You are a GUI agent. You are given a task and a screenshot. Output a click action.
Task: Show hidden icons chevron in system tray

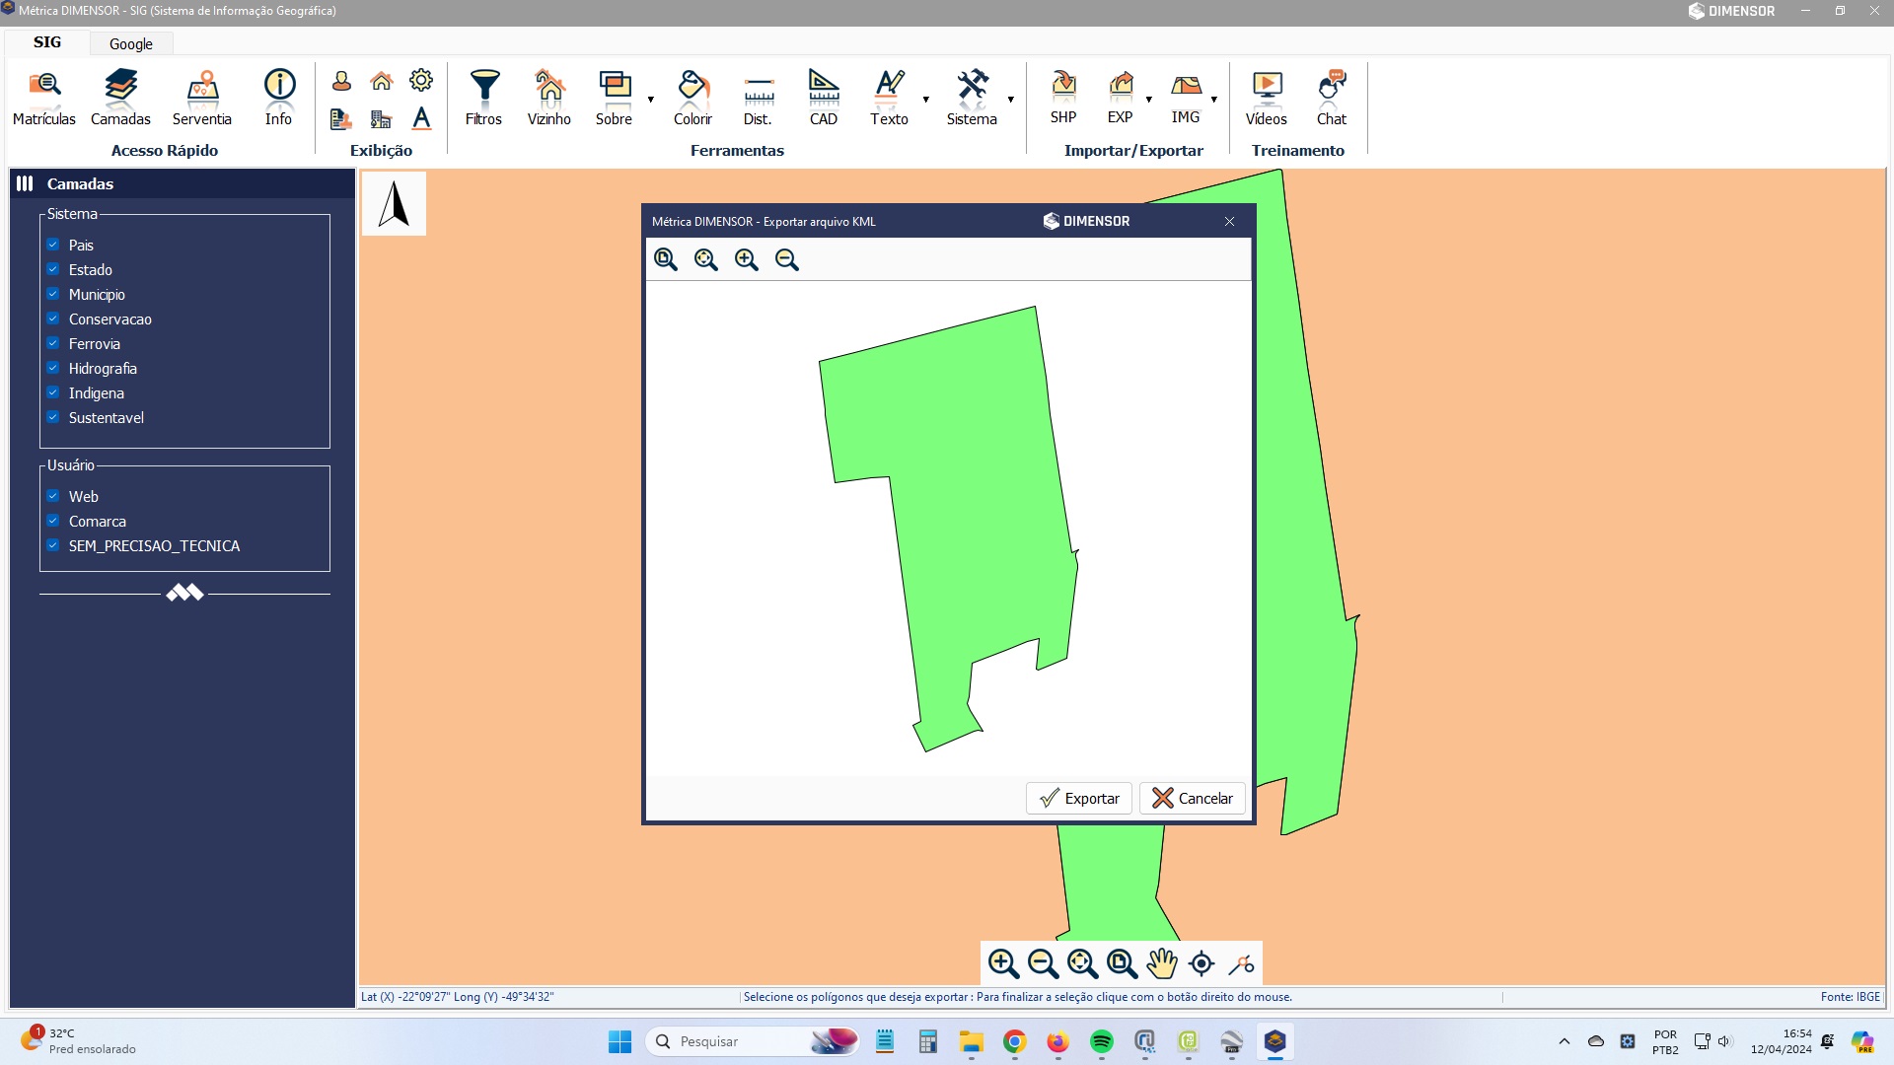tap(1565, 1041)
